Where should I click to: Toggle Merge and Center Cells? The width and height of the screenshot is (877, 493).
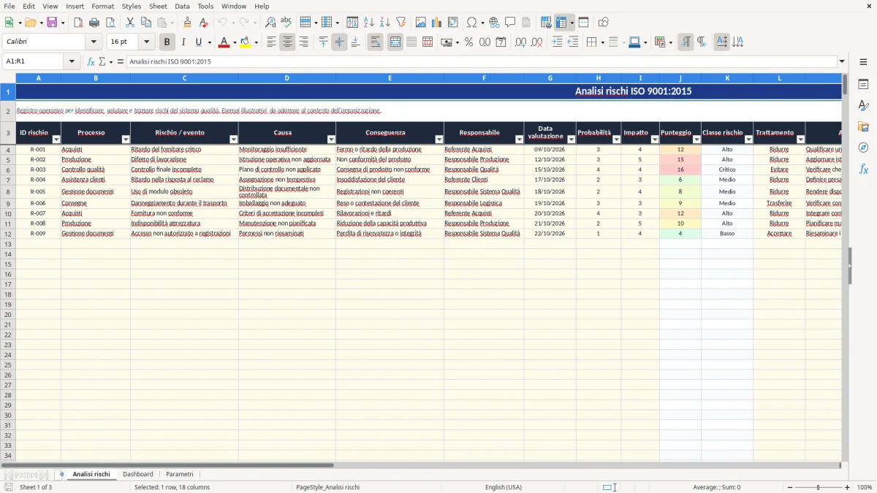(x=395, y=42)
